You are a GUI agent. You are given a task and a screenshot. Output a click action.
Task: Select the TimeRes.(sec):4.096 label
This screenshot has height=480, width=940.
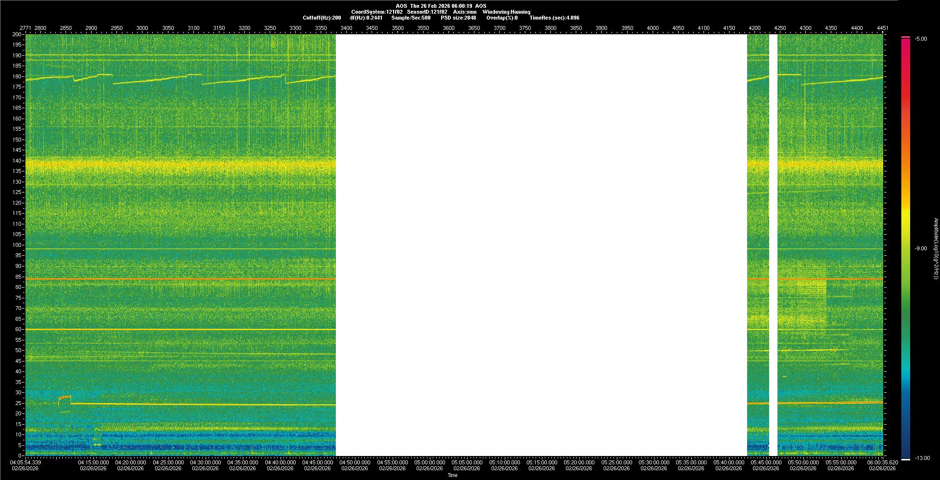tap(554, 18)
